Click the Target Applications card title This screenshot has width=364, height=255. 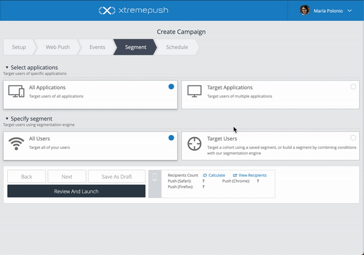point(230,88)
